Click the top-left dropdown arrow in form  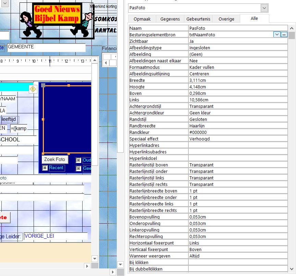[5, 3]
